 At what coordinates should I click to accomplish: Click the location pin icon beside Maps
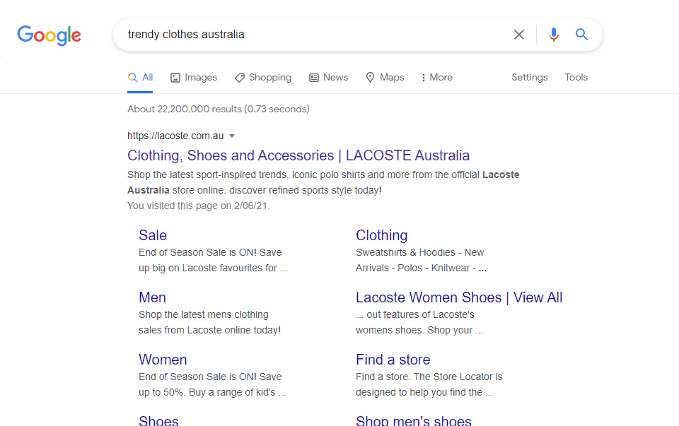click(x=370, y=78)
